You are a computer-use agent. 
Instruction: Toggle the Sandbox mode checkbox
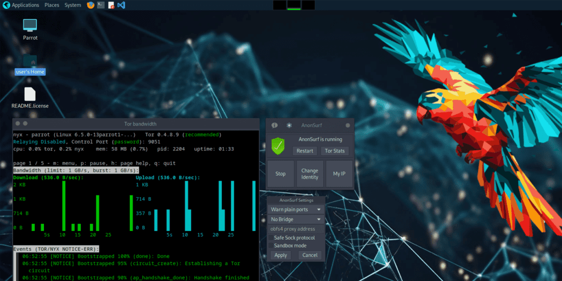[271, 245]
